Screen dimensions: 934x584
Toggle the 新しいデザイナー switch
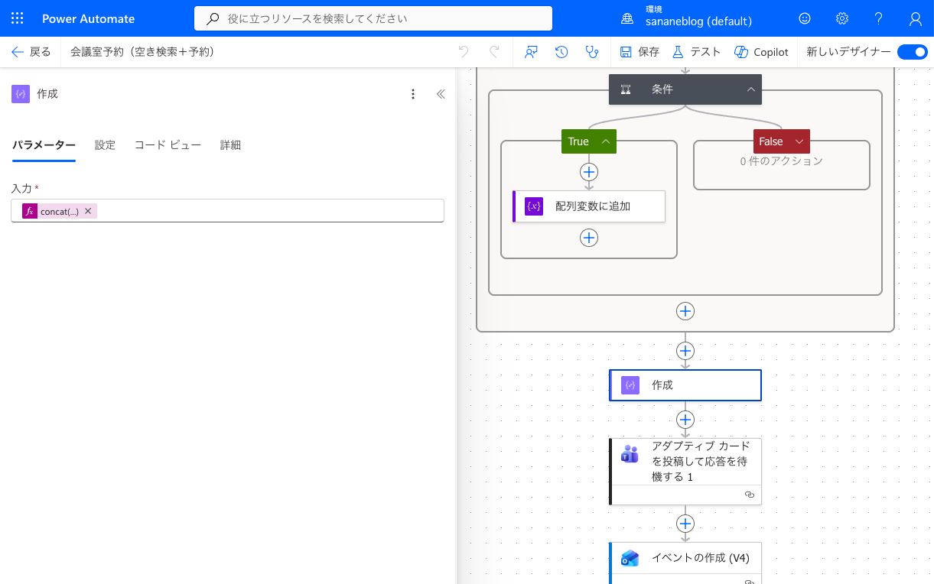pos(912,52)
